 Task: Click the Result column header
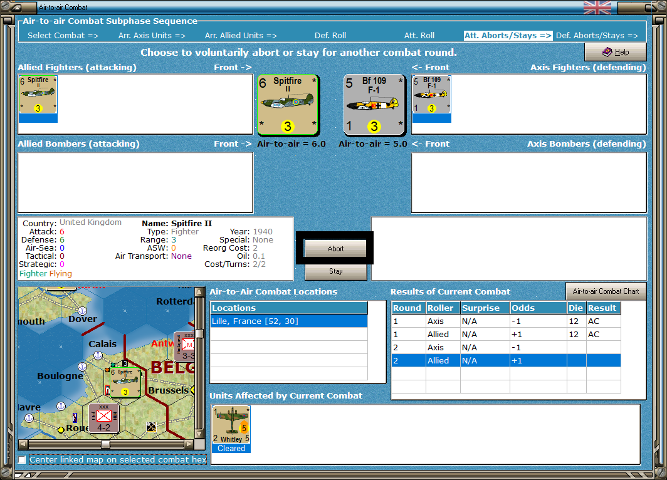coord(603,308)
